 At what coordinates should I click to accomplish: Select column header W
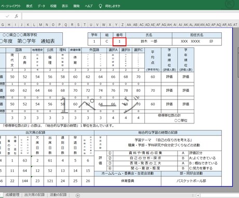point(103,24)
